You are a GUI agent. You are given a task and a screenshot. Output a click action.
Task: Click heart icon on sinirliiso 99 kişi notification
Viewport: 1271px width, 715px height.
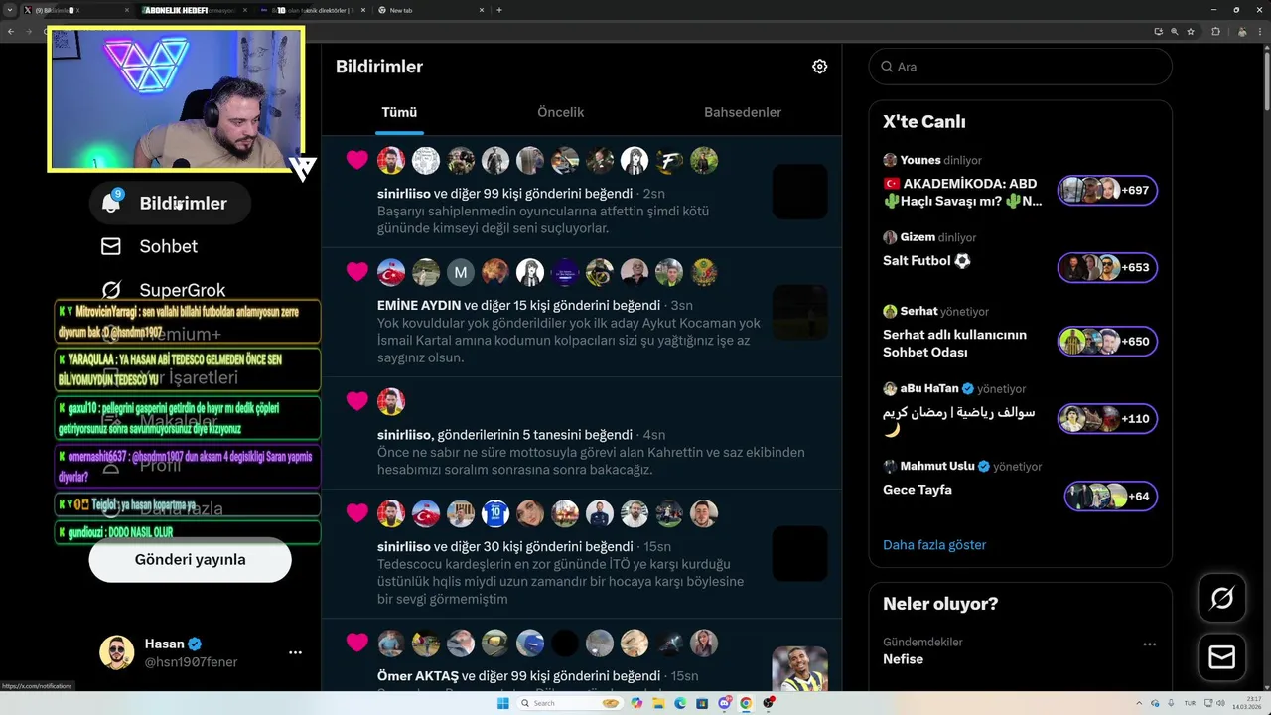[357, 160]
